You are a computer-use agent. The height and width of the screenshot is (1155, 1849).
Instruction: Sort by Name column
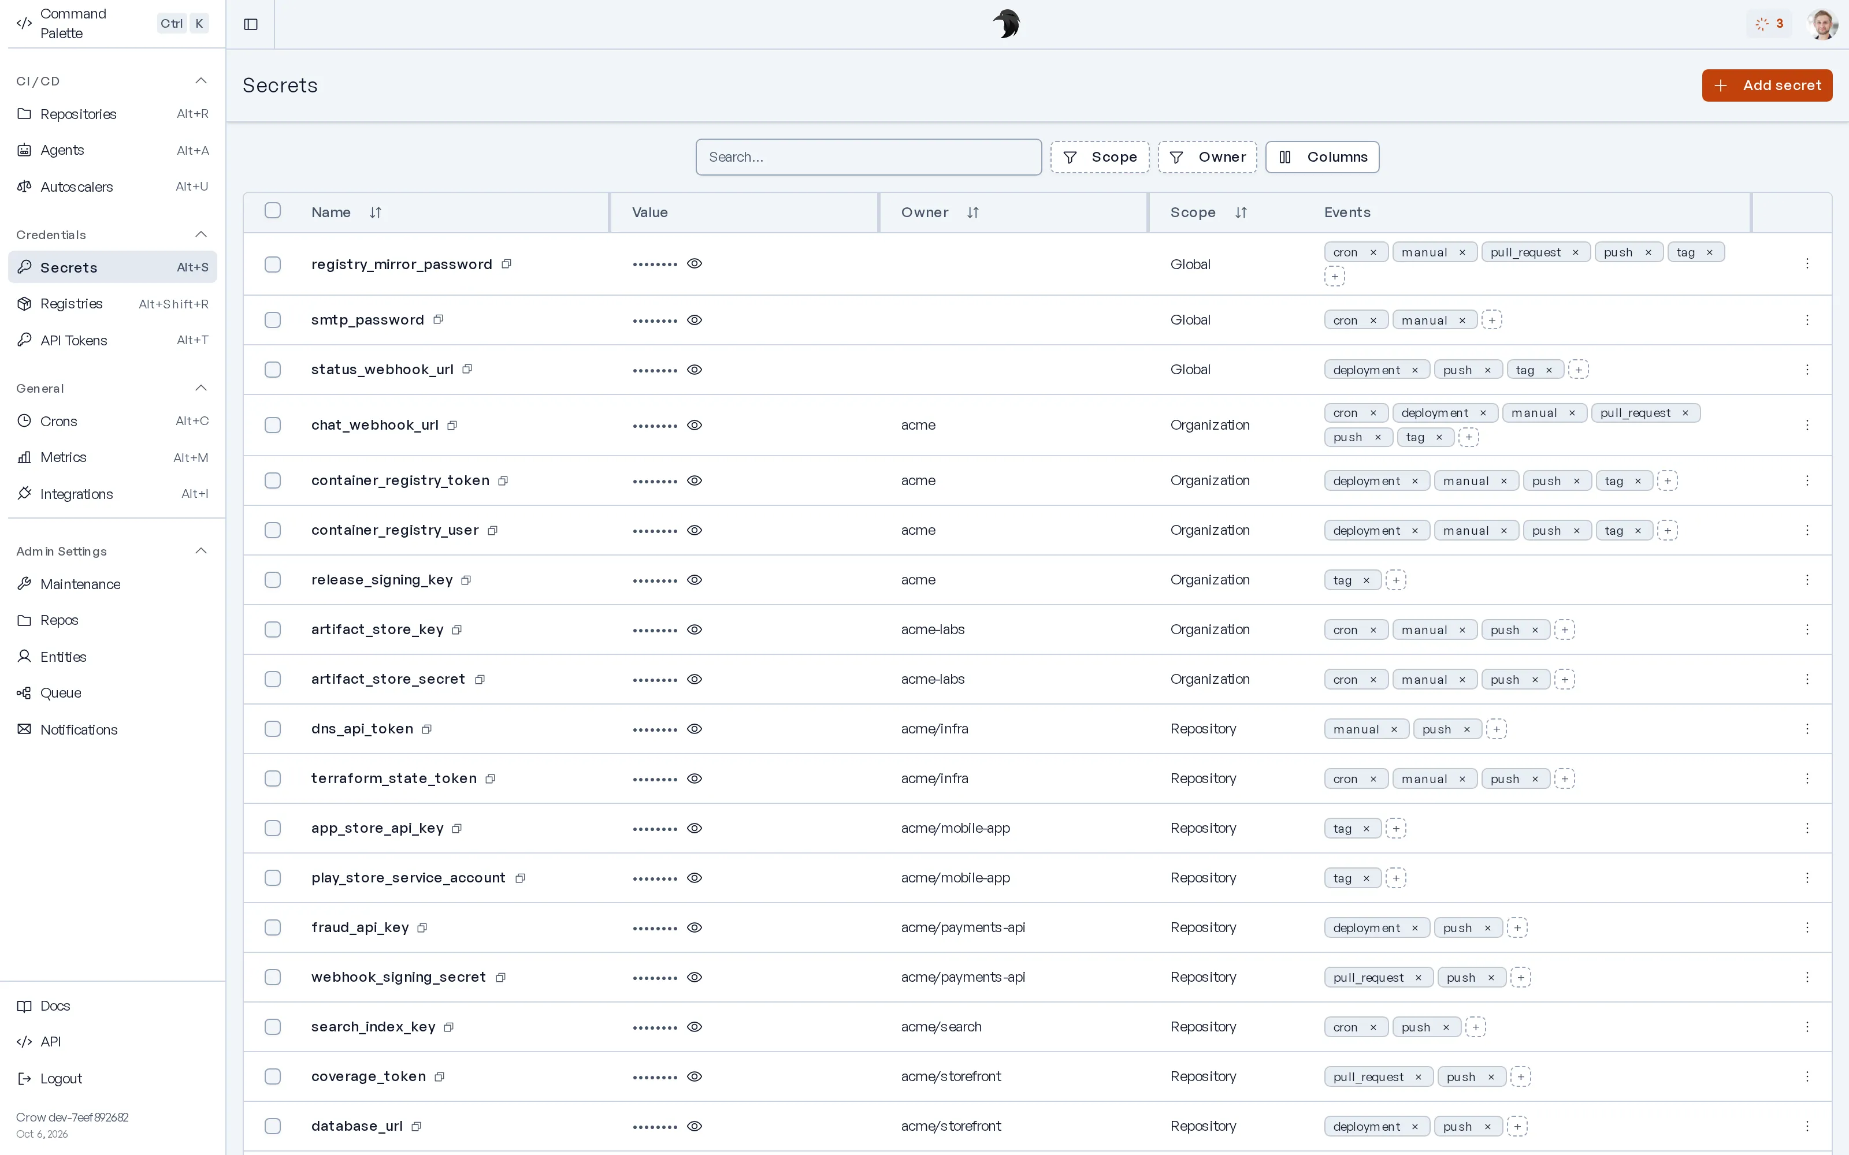[x=375, y=213]
